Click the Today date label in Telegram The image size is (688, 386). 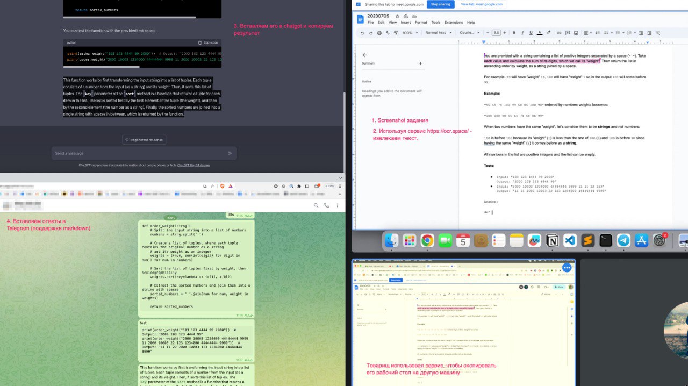coord(170,218)
